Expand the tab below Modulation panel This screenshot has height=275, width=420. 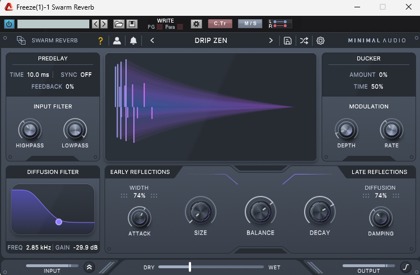(369, 158)
